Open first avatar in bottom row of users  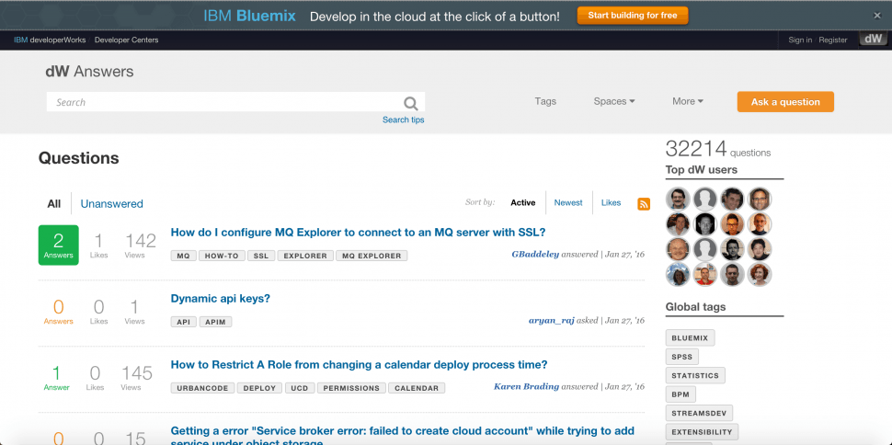click(678, 274)
